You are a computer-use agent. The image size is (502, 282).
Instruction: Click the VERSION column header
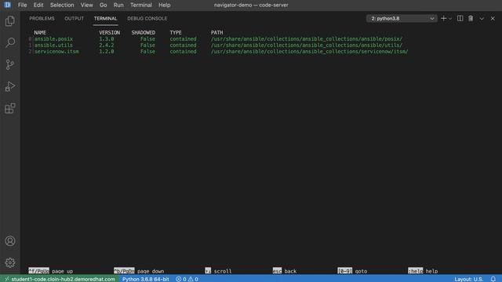pyautogui.click(x=110, y=33)
